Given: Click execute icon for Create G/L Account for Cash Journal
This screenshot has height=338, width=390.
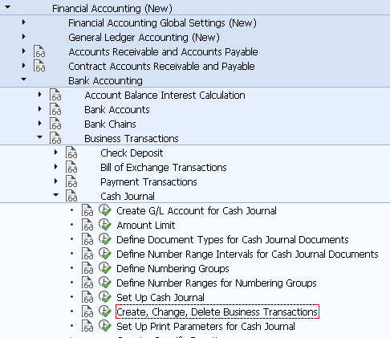Looking at the screenshot, I should 105,210.
